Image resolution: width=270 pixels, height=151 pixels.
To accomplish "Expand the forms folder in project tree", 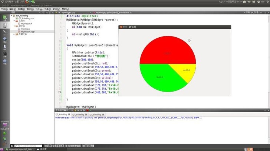I will [14, 34].
